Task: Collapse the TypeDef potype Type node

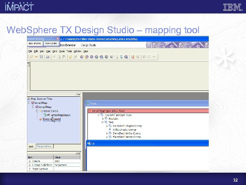Action: point(98,115)
